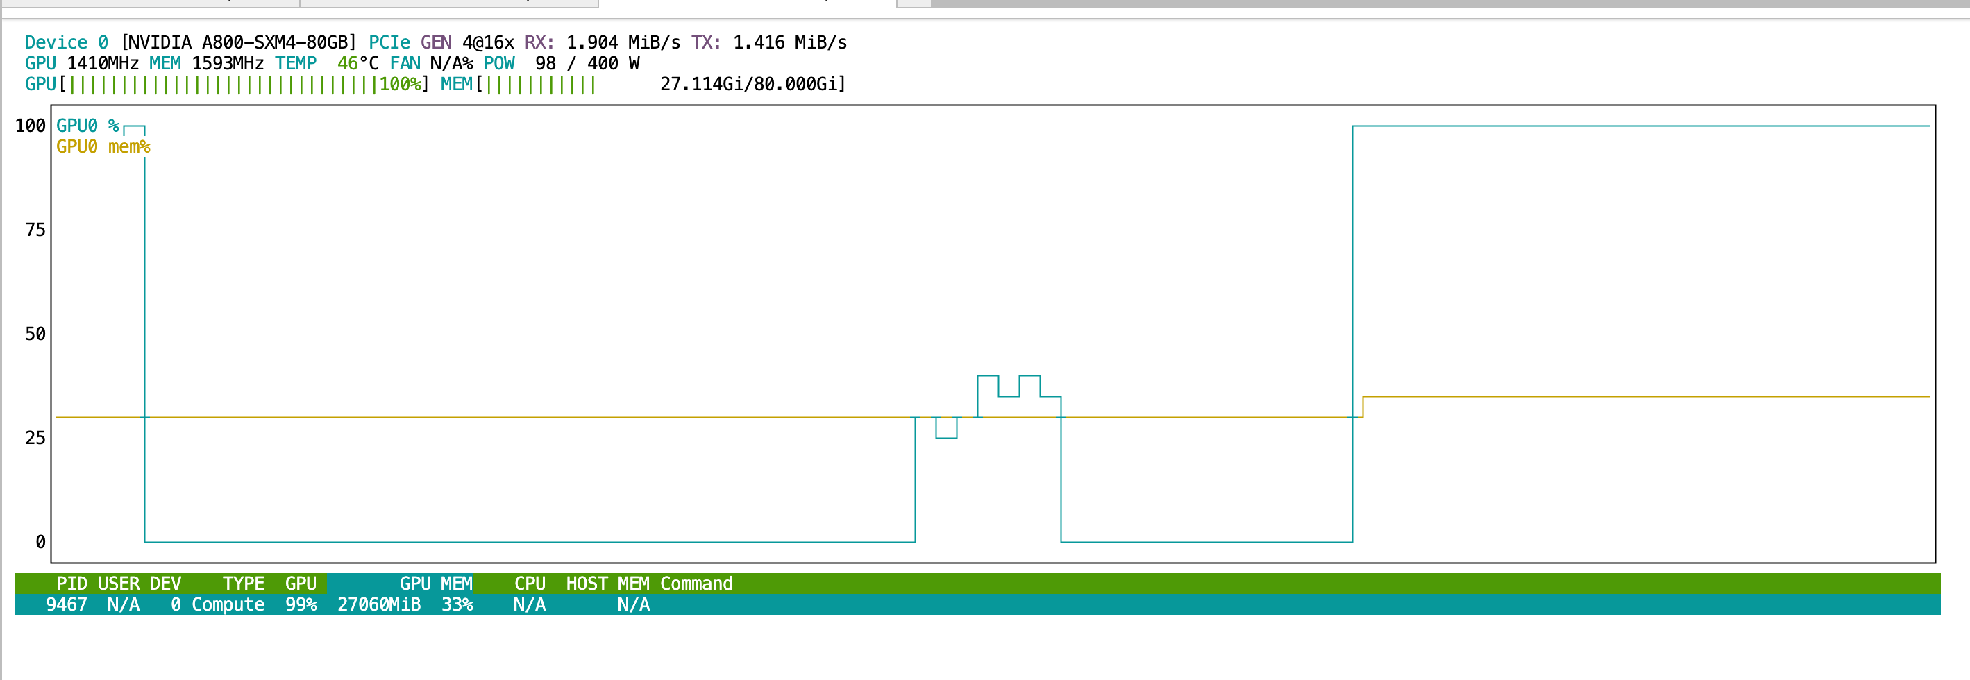Switch to the first terminal tab
Screen dimensions: 1970x680
[150, 3]
